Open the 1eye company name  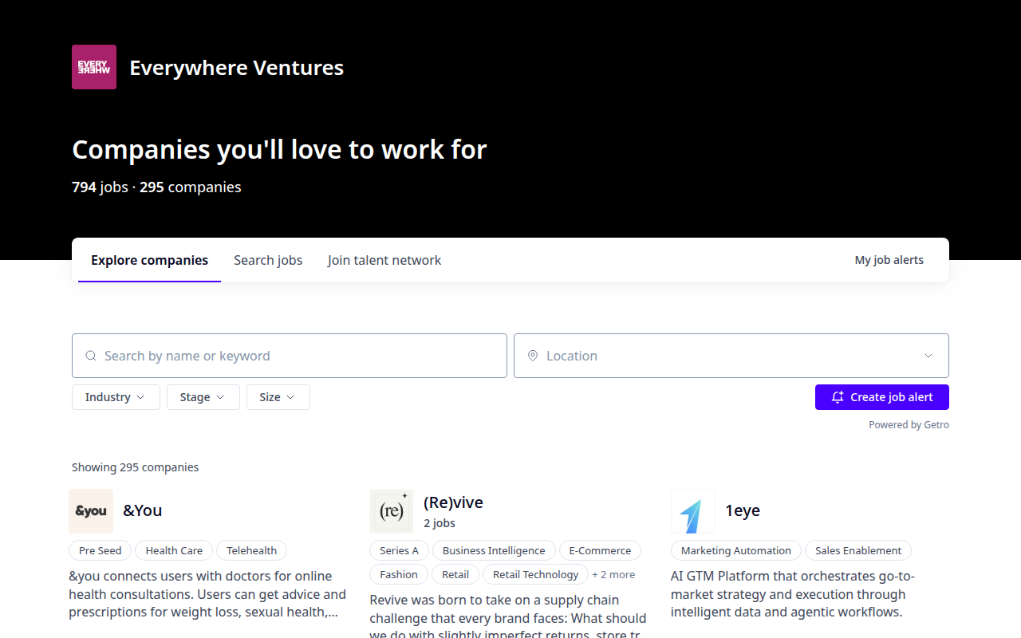743,510
